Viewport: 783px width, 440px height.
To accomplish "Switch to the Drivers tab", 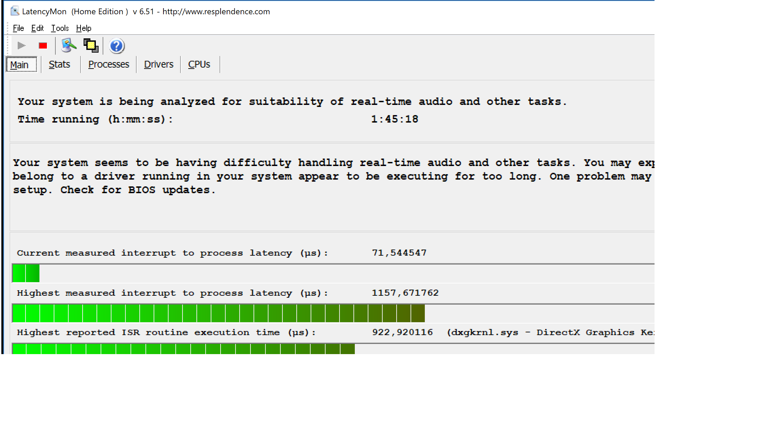I will click(159, 65).
